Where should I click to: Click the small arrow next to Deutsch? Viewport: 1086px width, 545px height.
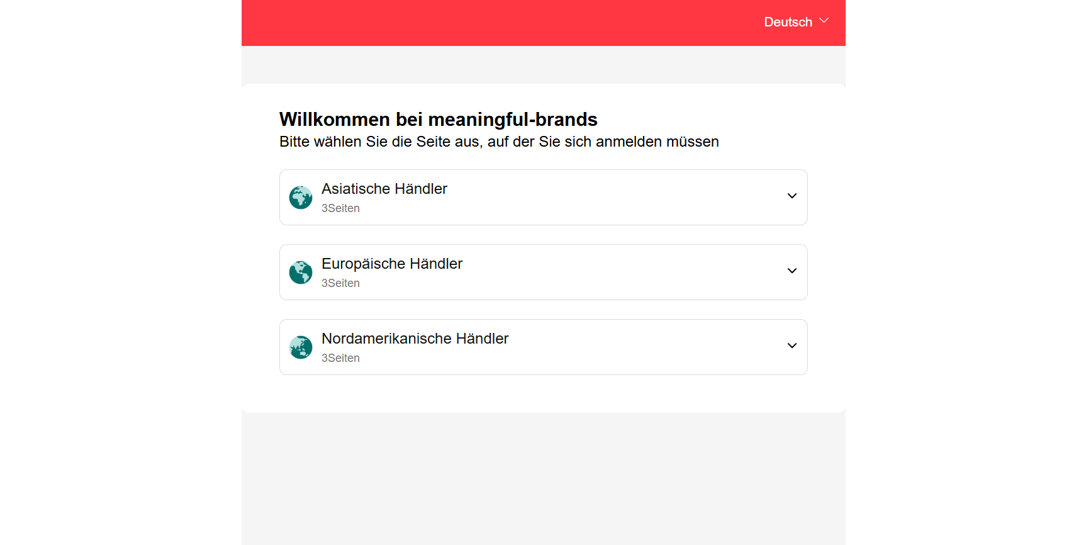[824, 21]
